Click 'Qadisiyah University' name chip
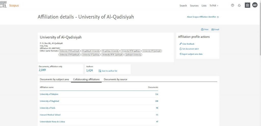Screen dimensions: 261x126 pyautogui.click(x=133, y=54)
